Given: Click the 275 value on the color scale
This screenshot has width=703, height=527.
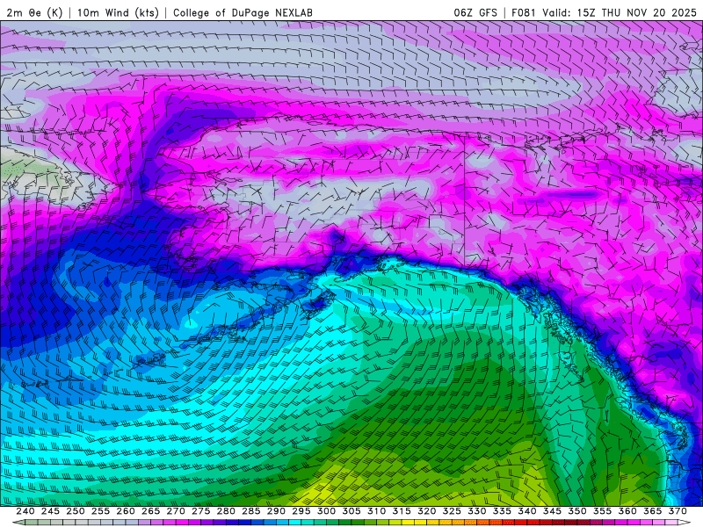Looking at the screenshot, I should [201, 511].
